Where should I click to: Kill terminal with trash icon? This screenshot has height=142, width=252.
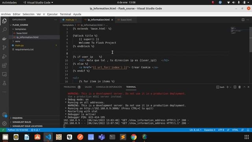click(239, 87)
